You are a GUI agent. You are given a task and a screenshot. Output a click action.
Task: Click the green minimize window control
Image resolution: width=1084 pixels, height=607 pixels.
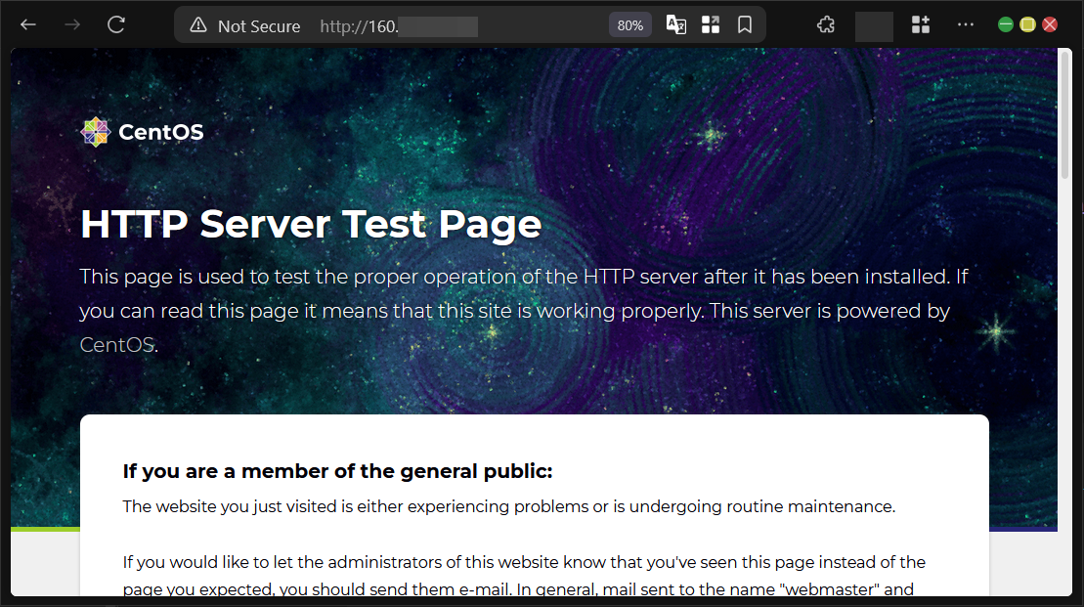(x=1004, y=22)
